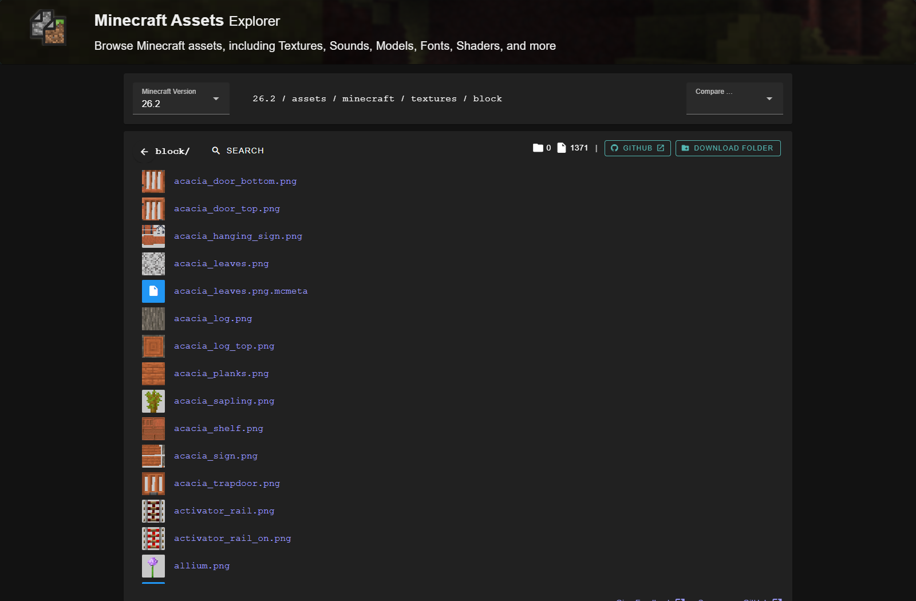Viewport: 916px width, 601px height.
Task: Click the Minecraft Assets Explorer logo icon
Action: pyautogui.click(x=48, y=27)
